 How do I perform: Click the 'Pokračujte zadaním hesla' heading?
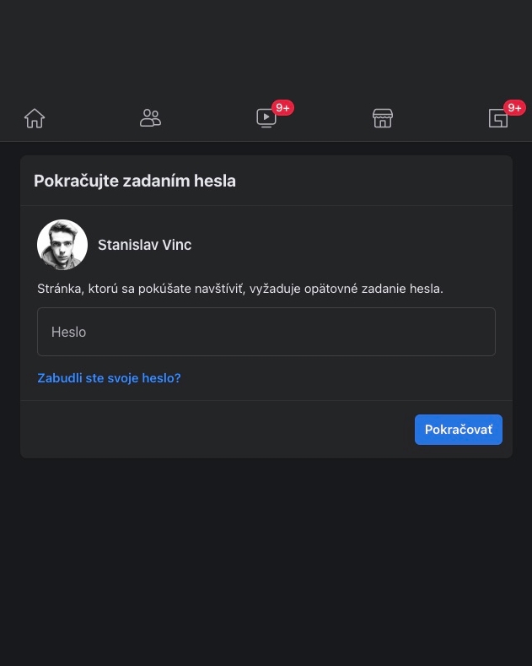coord(135,181)
